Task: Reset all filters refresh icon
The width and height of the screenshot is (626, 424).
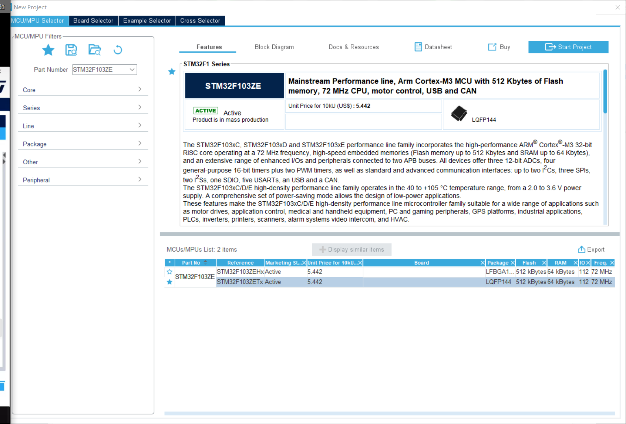Action: tap(118, 50)
